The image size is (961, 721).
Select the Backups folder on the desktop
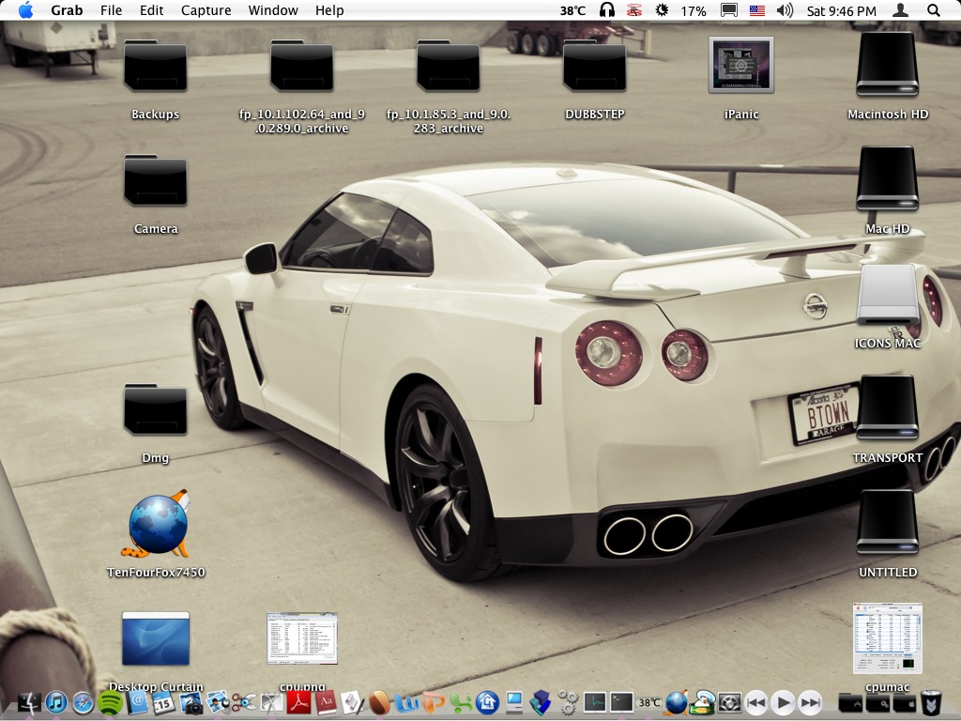point(155,67)
